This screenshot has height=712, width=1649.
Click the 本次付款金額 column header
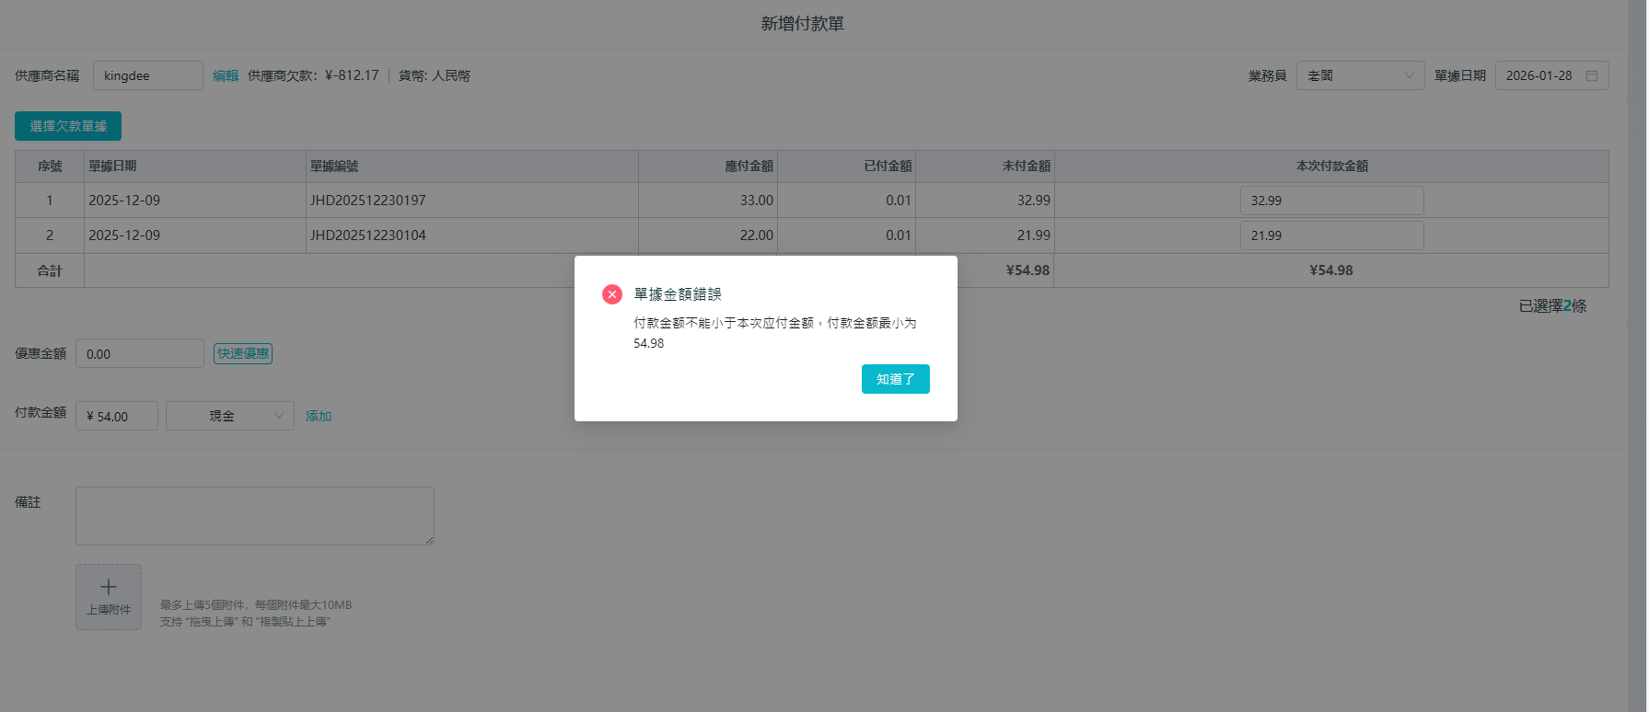[1331, 167]
